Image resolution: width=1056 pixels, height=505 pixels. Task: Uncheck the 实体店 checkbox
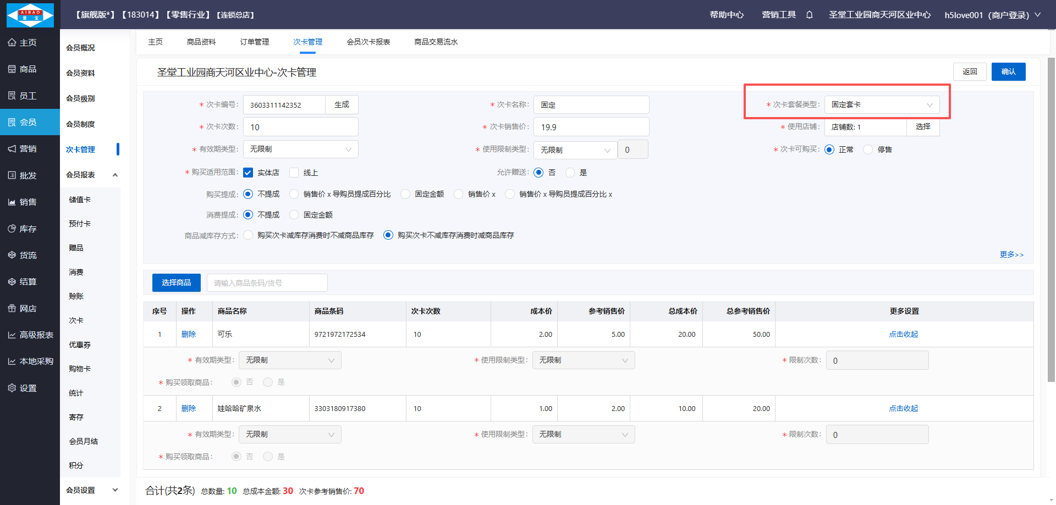pos(248,173)
